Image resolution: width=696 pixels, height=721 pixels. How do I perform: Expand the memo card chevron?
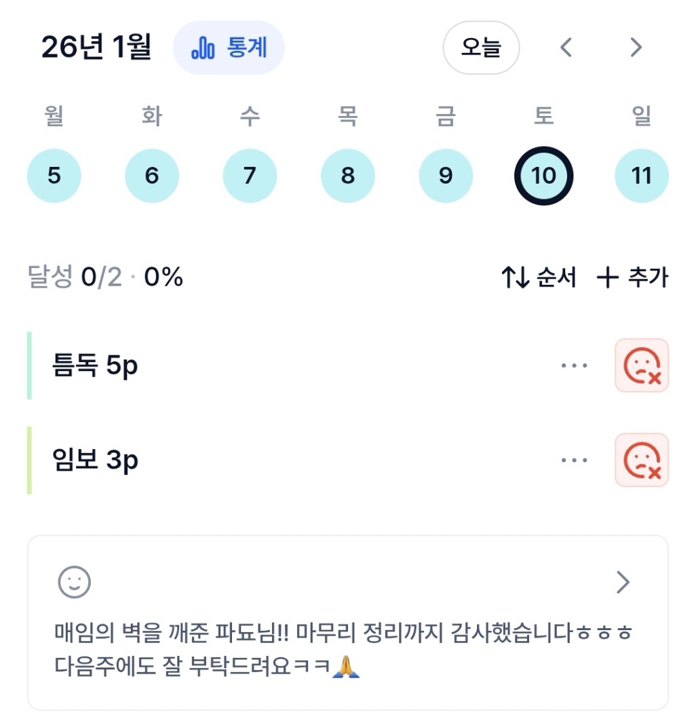623,582
